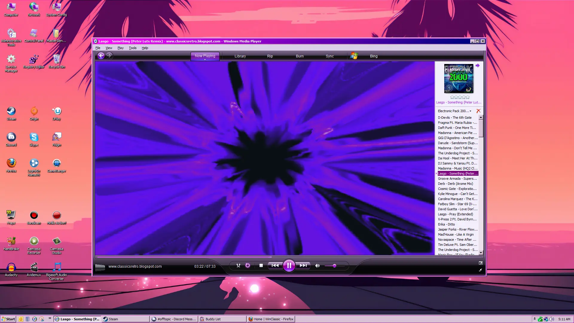Switch to Buddy List taskbar button
Viewport: 574px width, 323px height.
click(222, 319)
